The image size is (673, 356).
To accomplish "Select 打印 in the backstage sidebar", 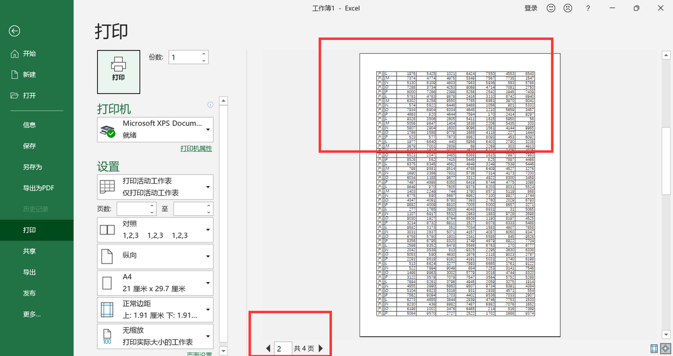I will [36, 230].
